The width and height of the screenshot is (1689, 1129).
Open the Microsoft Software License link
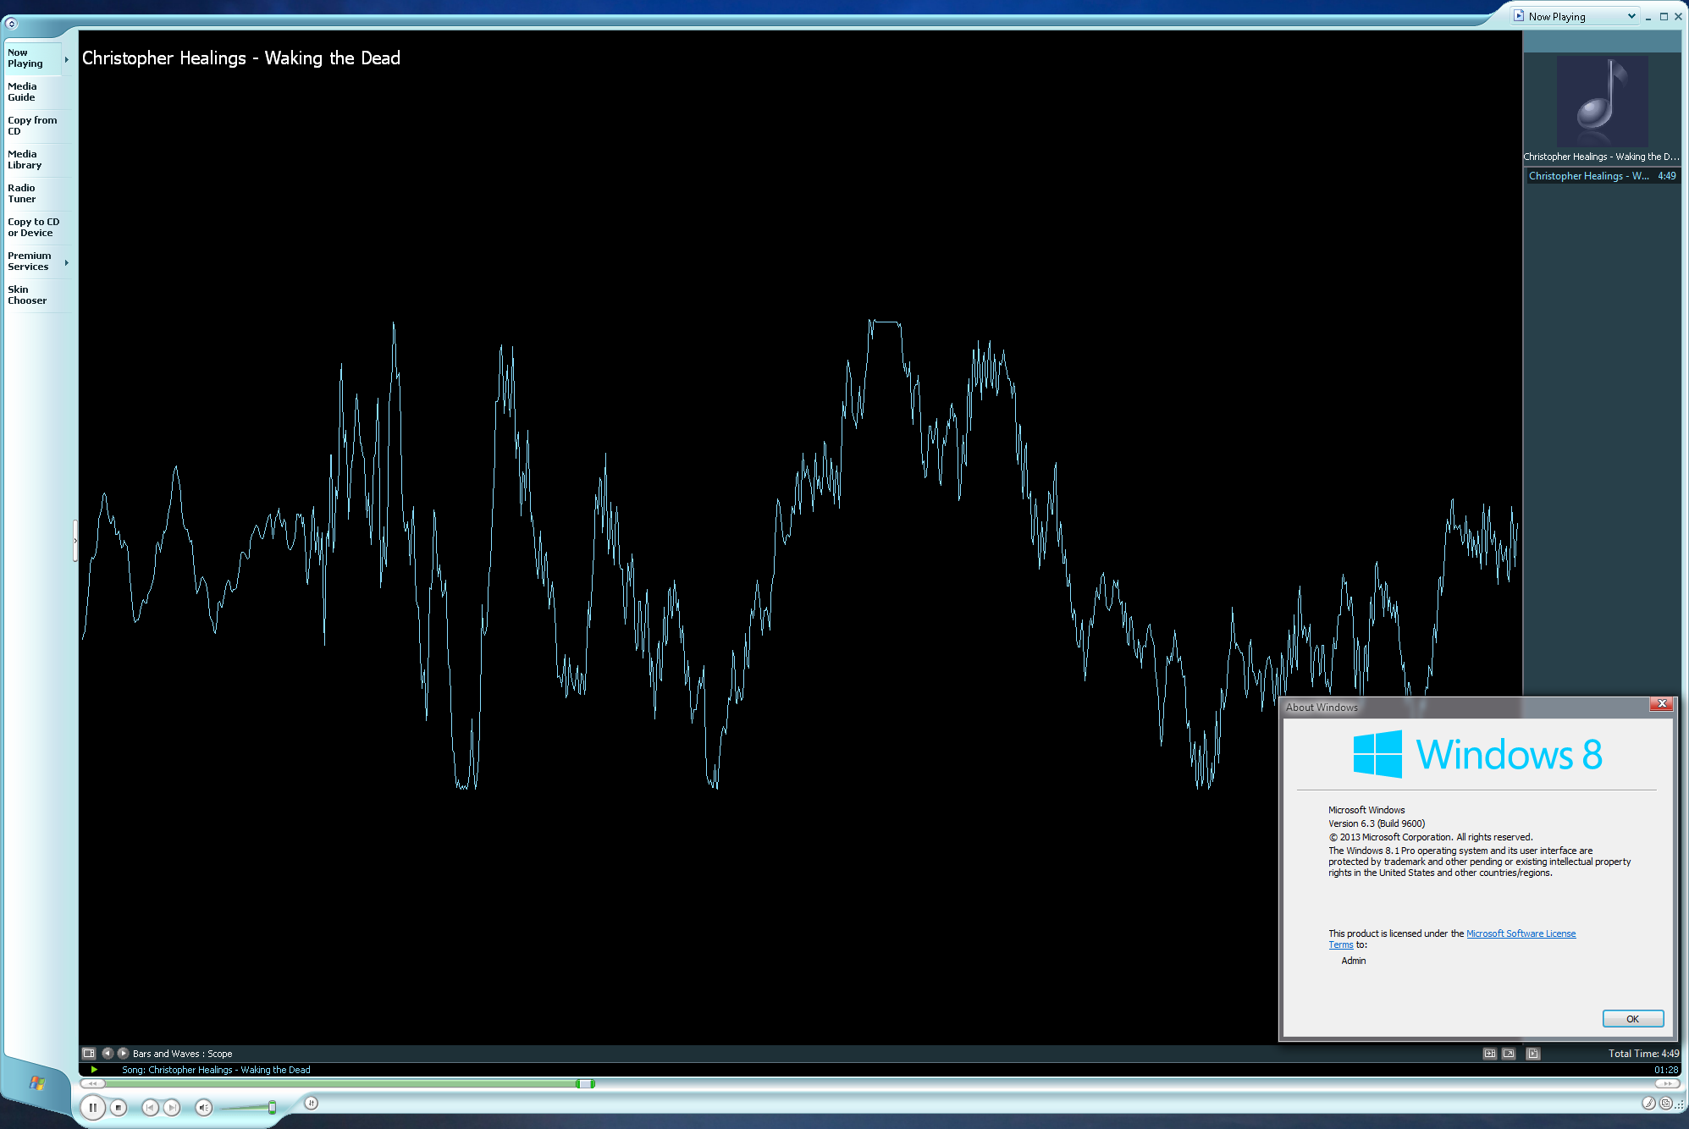1521,933
